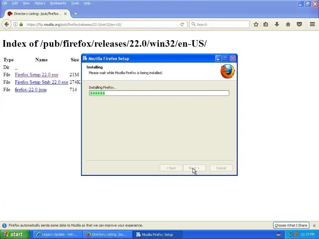Open the Bookmarks menu
This screenshot has height=239, width=319.
tap(58, 3)
